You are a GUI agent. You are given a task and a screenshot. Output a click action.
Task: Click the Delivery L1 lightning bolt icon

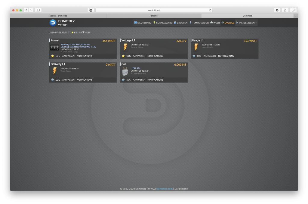click(x=54, y=71)
